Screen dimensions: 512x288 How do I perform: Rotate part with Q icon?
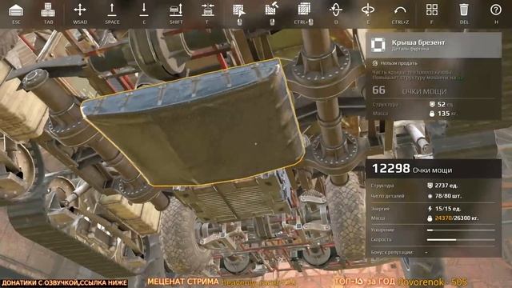pyautogui.click(x=336, y=10)
